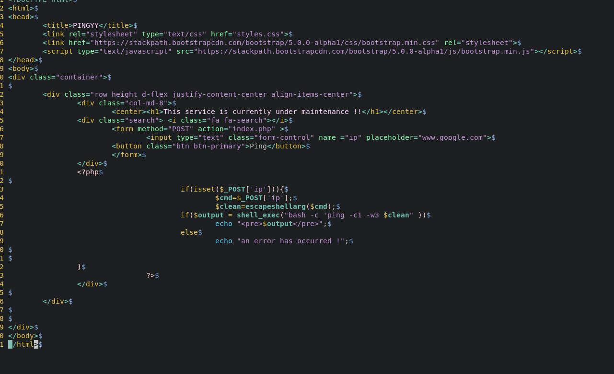Click the "text/css" type value
The image size is (614, 374).
[x=185, y=34]
